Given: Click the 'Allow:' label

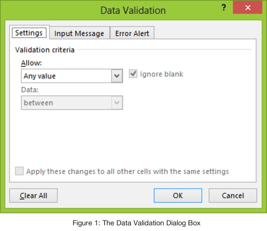Looking at the screenshot, I should 31,63.
